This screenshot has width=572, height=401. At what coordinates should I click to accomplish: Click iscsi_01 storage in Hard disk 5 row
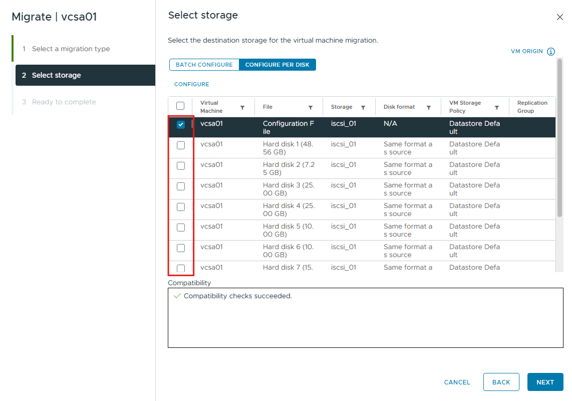pos(343,226)
